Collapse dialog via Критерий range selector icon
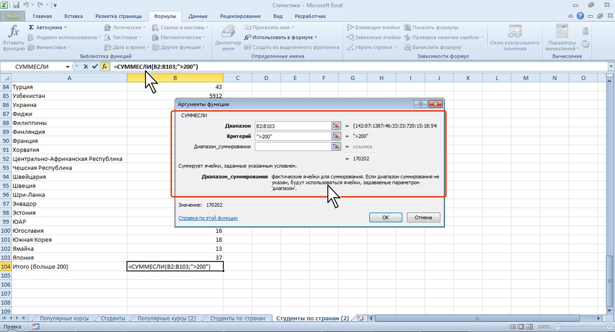Viewport: 615px width, 332px height. [336, 136]
